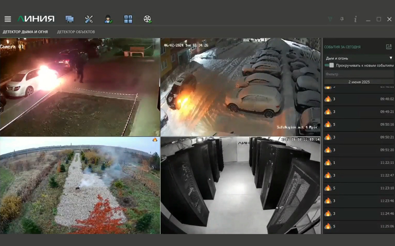Open the wrench and screwdriver settings tool
Image resolution: width=395 pixels, height=246 pixels.
(x=89, y=19)
